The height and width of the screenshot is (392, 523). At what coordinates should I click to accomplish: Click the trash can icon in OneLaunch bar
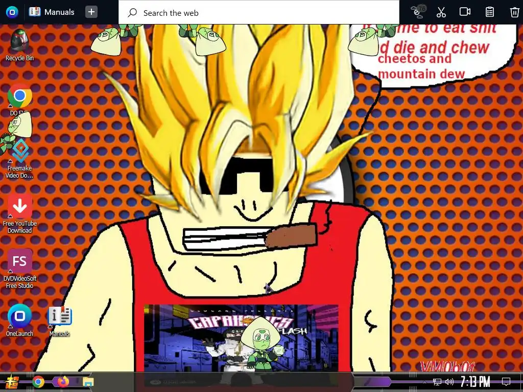tap(514, 12)
